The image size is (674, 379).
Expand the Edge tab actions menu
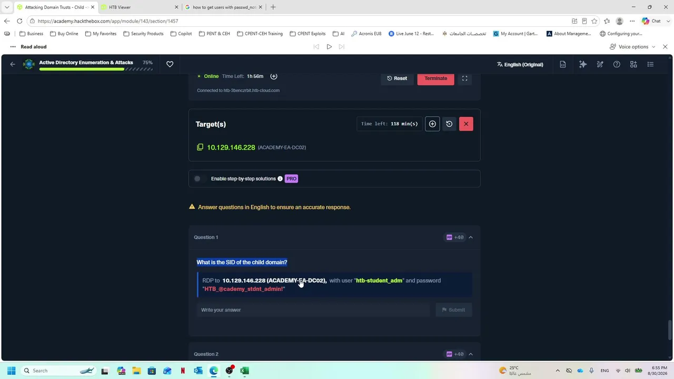[7, 7]
